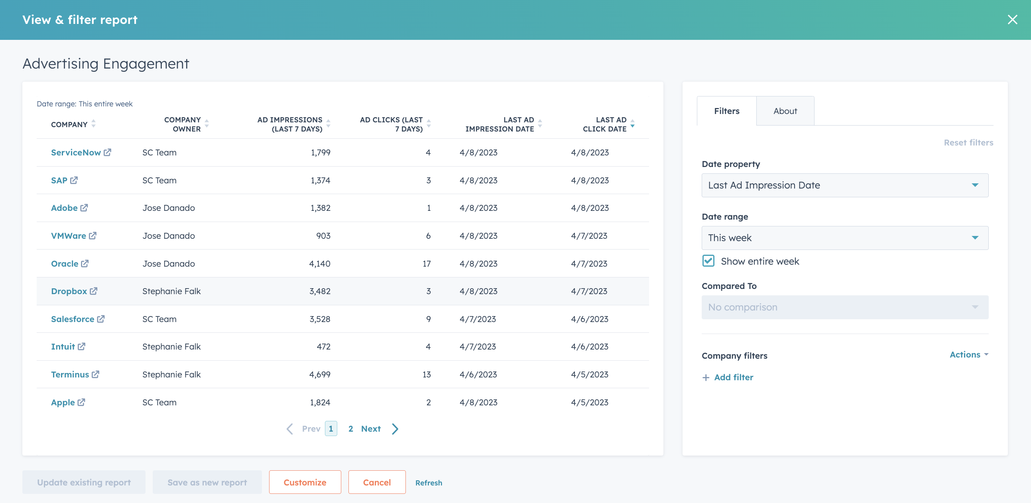The width and height of the screenshot is (1031, 503).
Task: Click Ad Clicks (Last 7 Days) header
Action: coord(391,124)
